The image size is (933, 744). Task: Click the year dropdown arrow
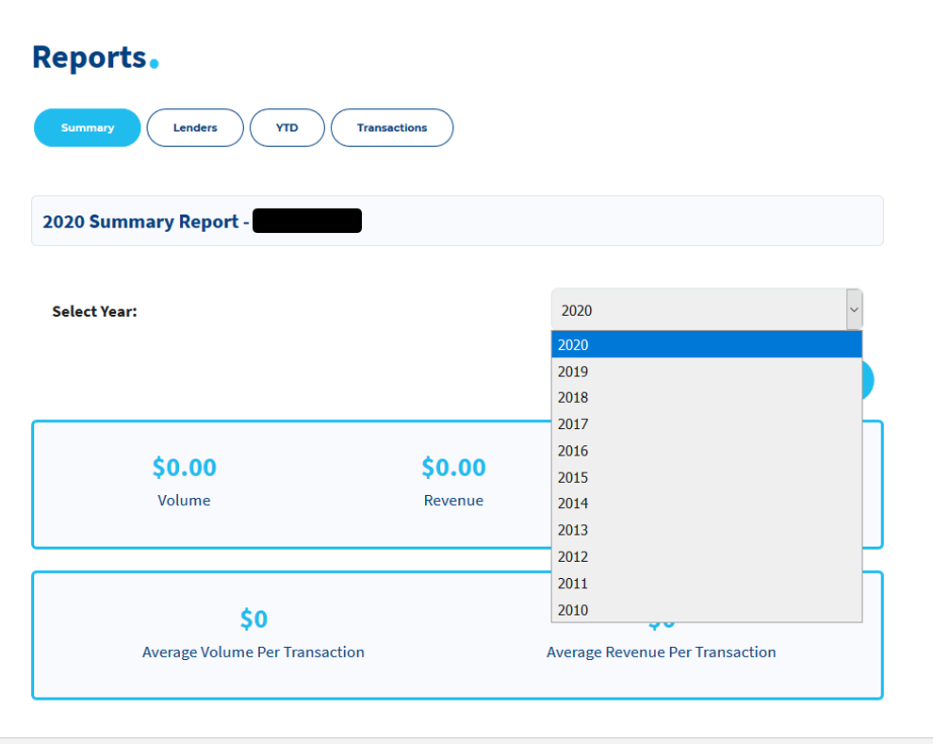(854, 309)
